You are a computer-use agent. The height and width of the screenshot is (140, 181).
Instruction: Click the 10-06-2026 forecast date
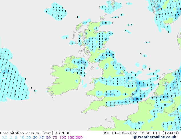click(124, 133)
